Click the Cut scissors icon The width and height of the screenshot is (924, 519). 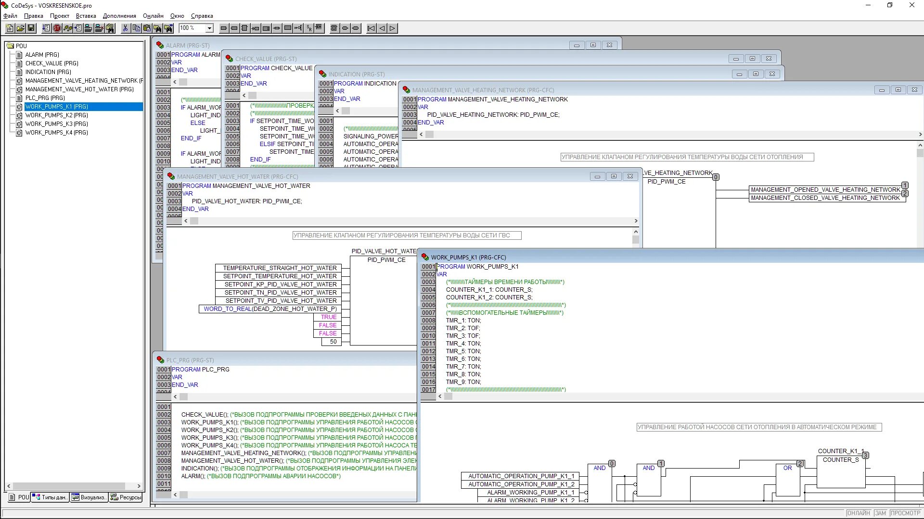point(125,28)
